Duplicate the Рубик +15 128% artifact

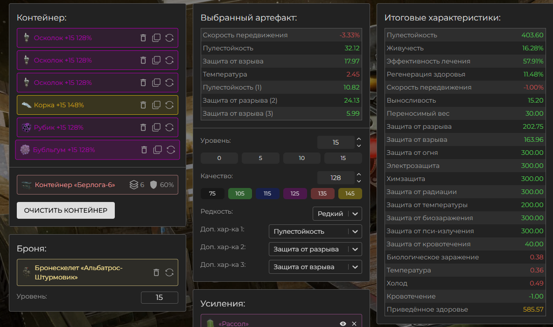pyautogui.click(x=156, y=127)
